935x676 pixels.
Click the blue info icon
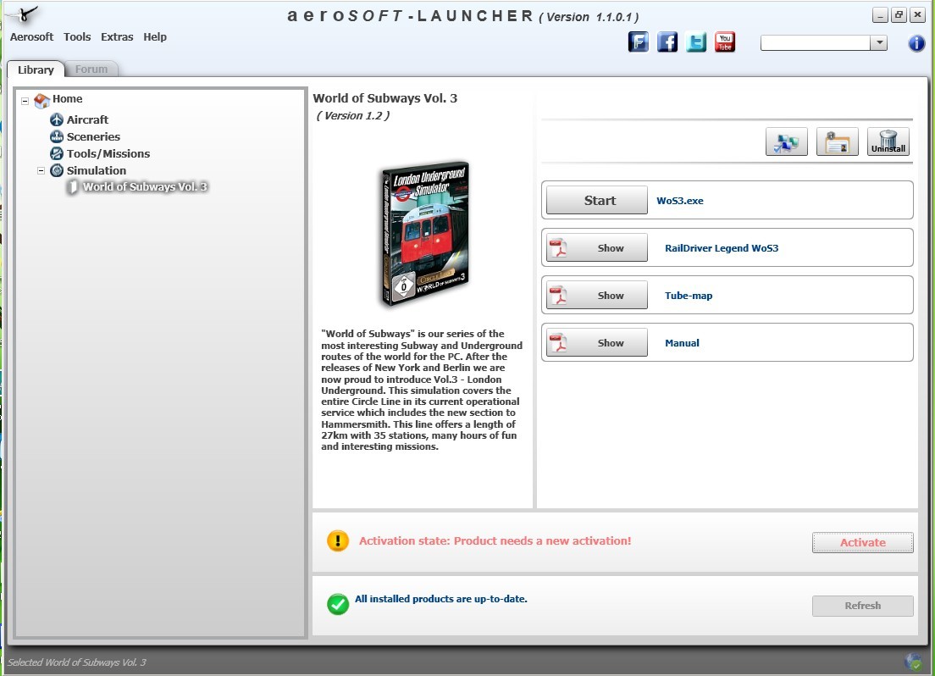[x=916, y=43]
